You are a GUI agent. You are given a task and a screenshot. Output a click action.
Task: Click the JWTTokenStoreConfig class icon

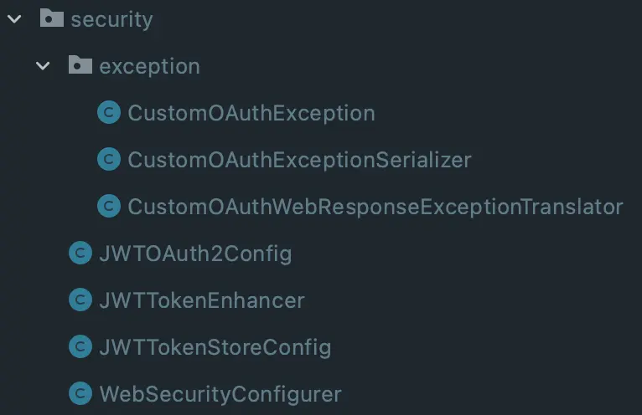pos(80,346)
